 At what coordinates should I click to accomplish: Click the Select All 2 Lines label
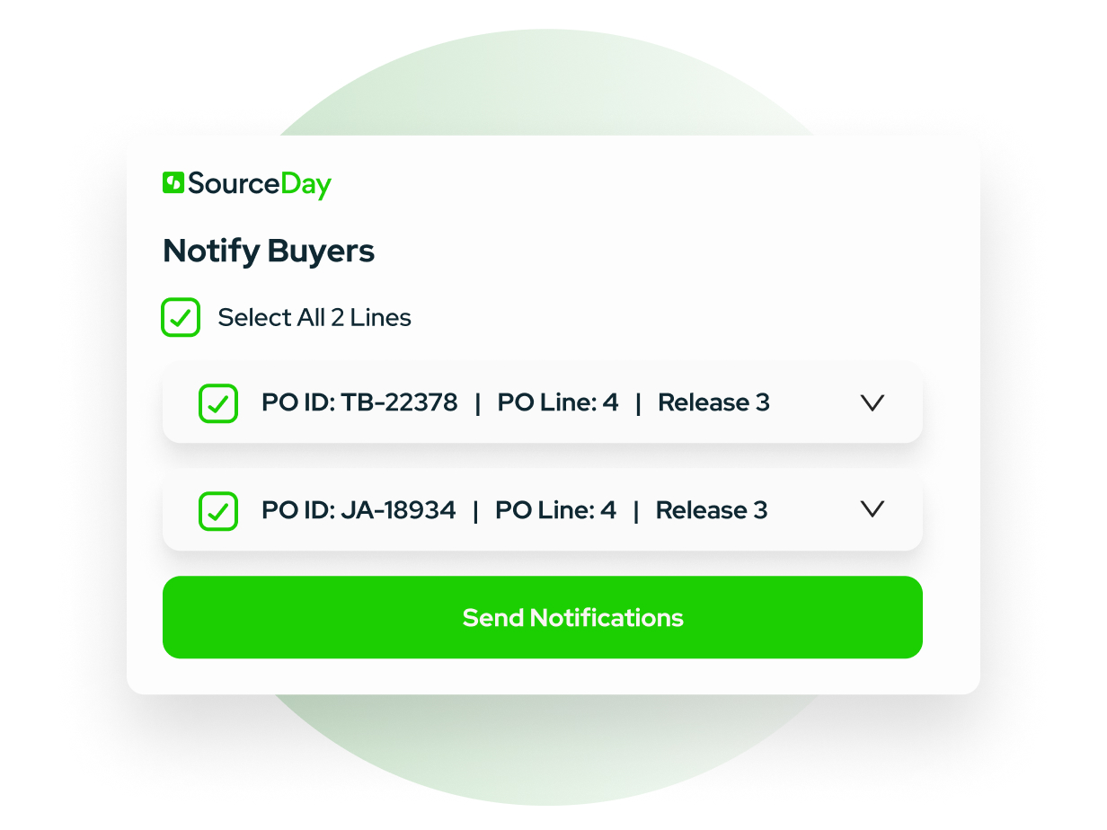[x=314, y=318]
